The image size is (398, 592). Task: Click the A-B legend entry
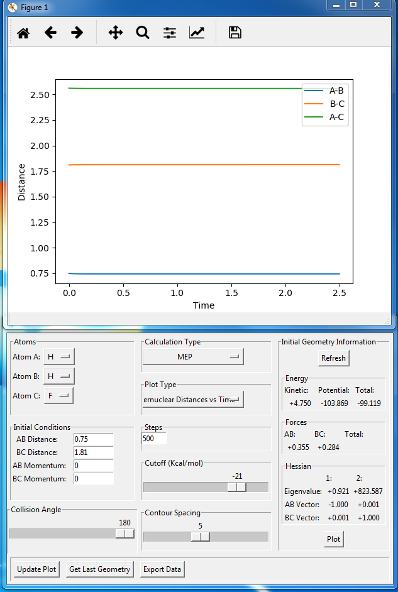point(324,90)
